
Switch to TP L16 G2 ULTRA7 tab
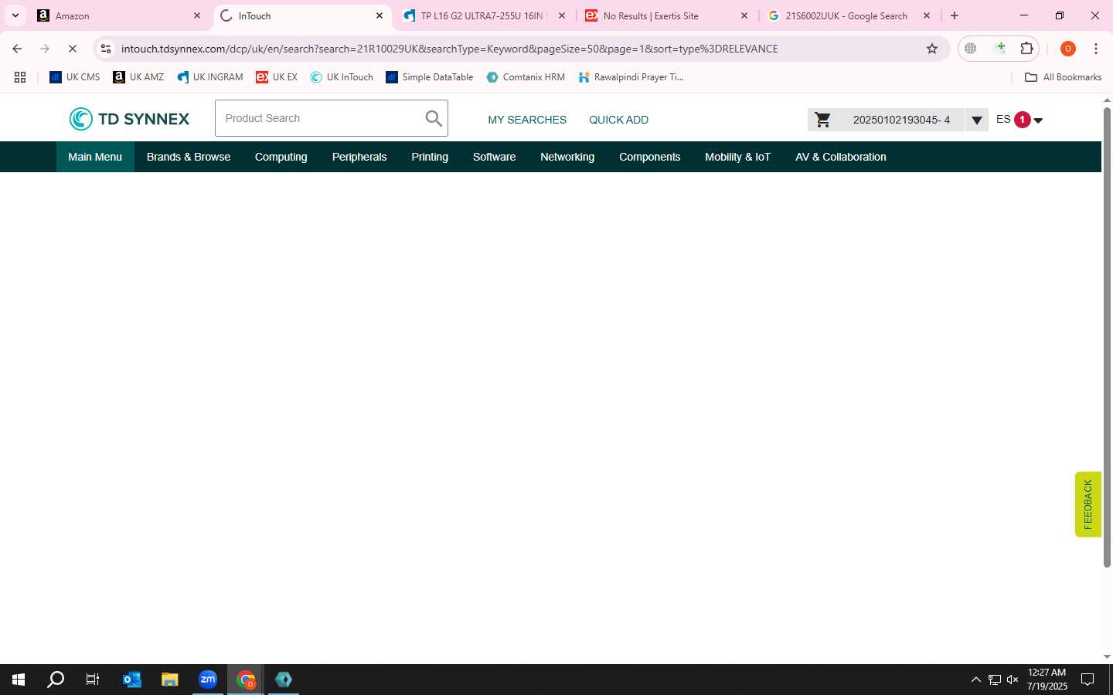tap(483, 15)
